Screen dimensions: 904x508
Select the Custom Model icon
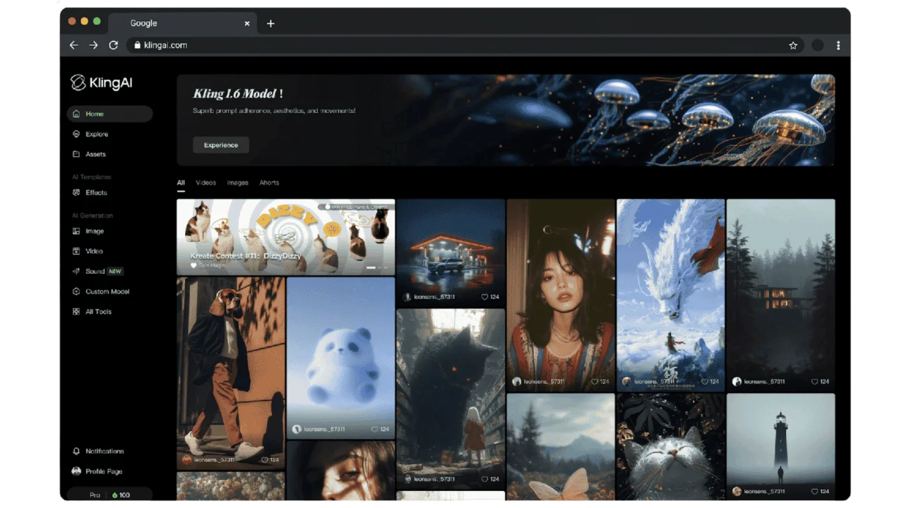point(76,291)
